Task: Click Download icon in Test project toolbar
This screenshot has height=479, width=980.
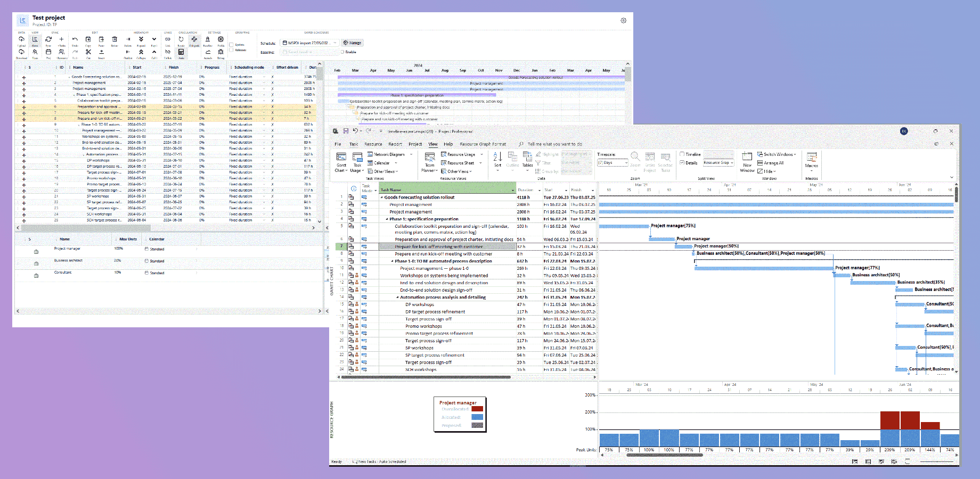Action: (x=21, y=52)
